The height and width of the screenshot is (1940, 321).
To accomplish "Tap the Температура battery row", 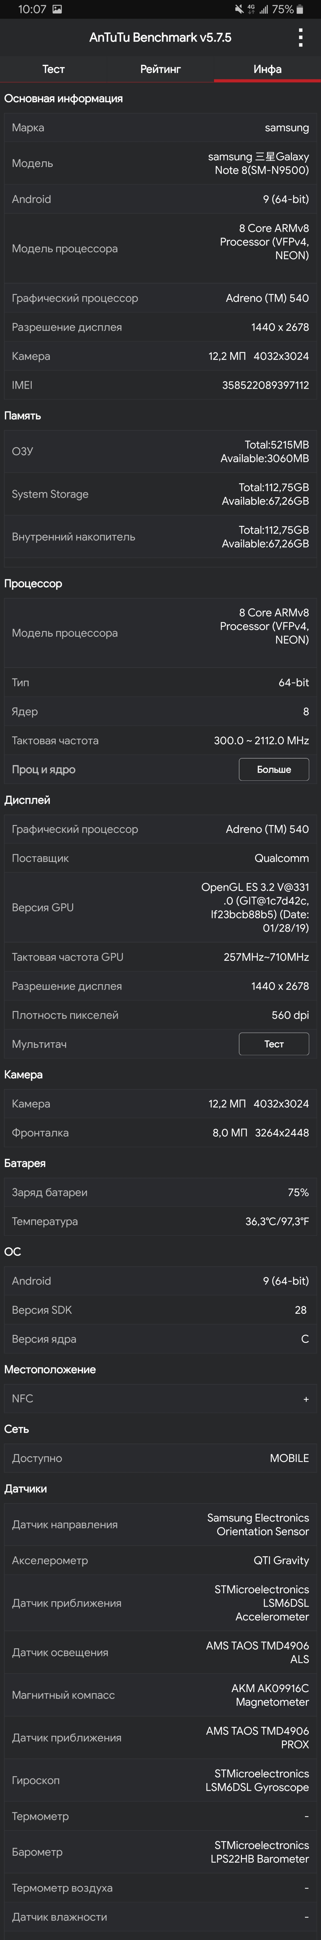I will pyautogui.click(x=160, y=1221).
